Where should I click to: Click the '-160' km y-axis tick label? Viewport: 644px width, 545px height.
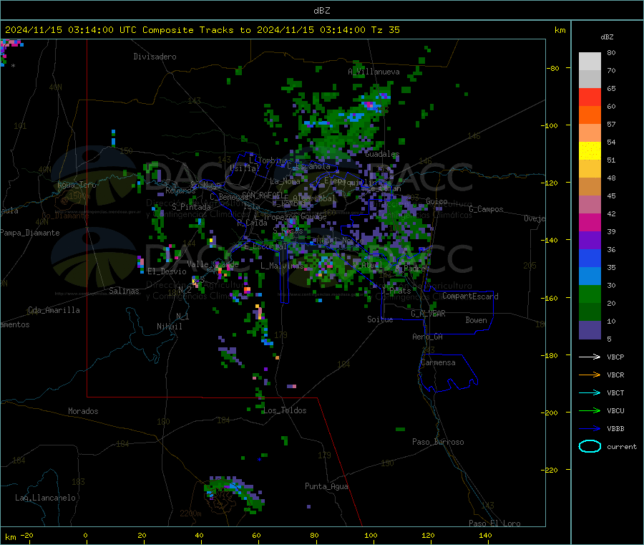(x=551, y=298)
